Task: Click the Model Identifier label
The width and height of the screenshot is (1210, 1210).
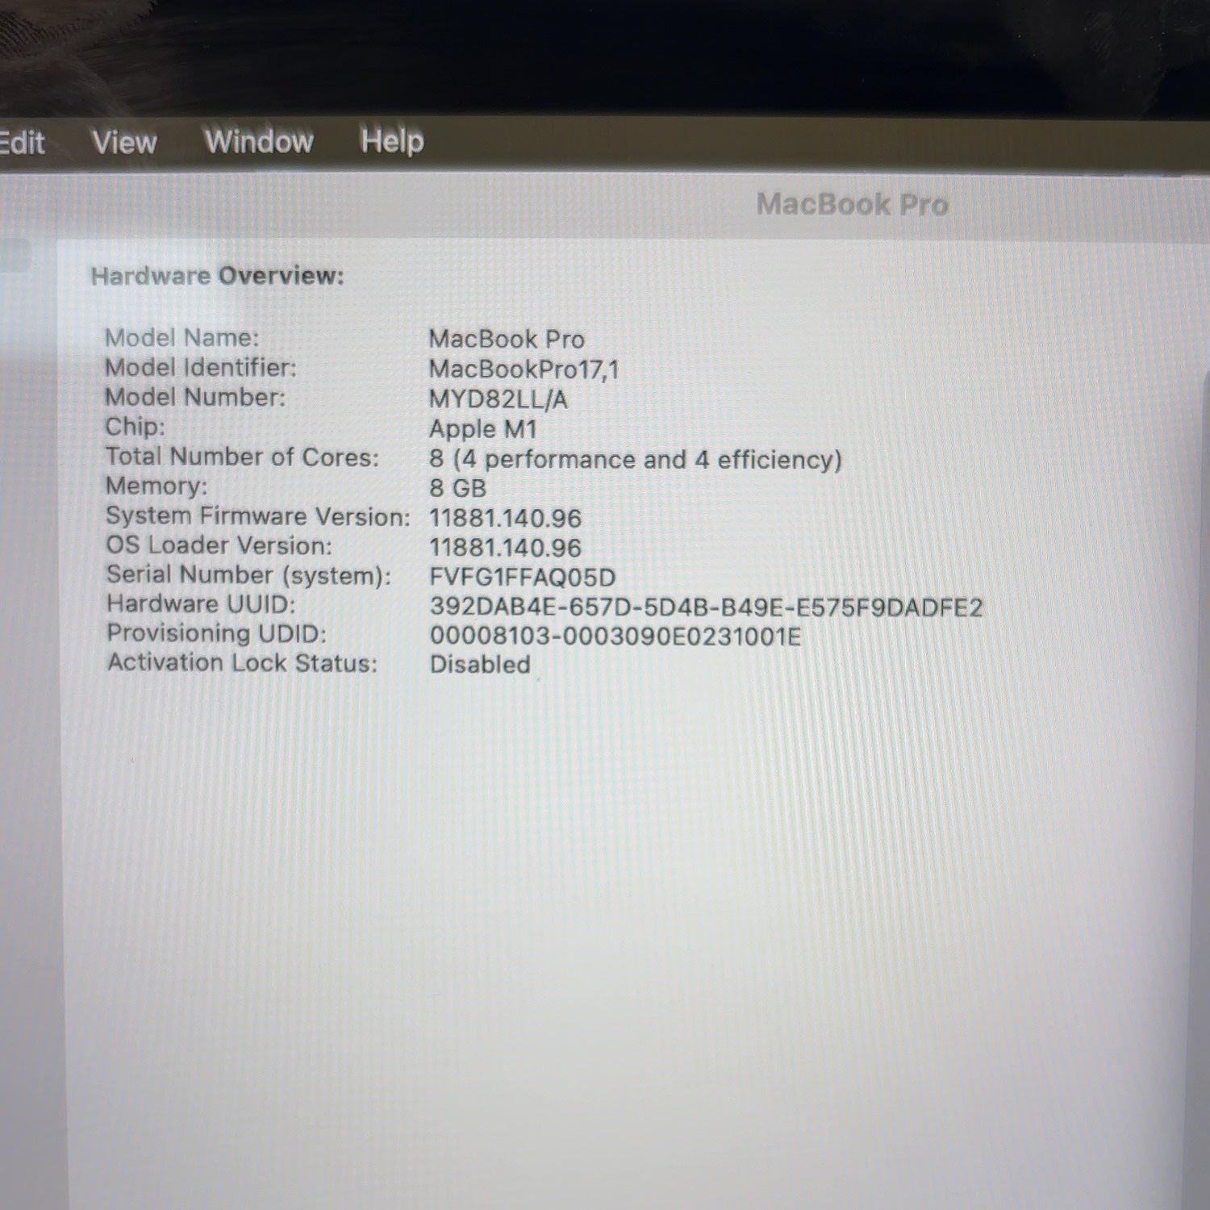Action: pos(201,368)
